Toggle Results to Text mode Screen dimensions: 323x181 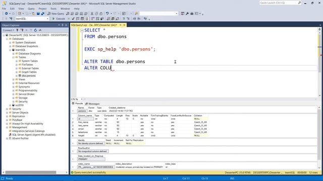pyautogui.click(x=109, y=19)
